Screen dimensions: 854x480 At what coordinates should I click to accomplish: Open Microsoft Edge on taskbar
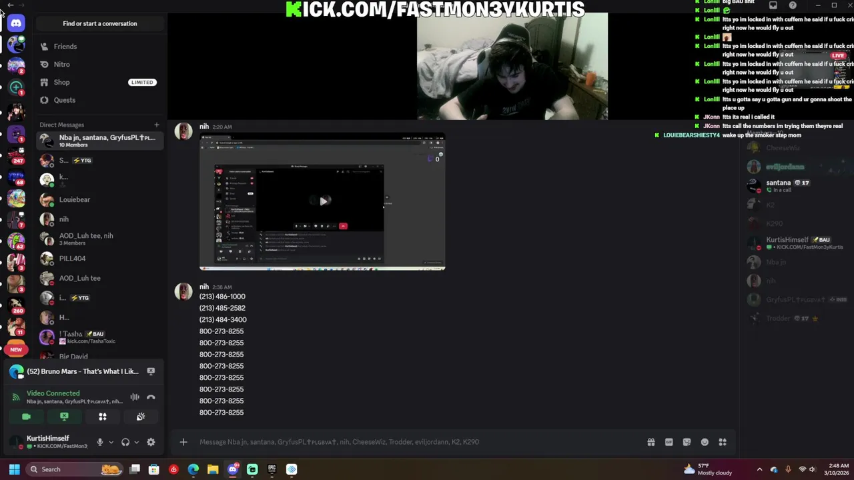pos(193,469)
